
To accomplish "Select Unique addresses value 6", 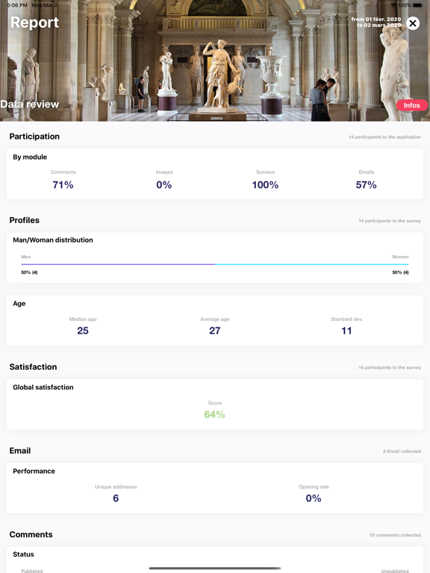I will coord(116,498).
